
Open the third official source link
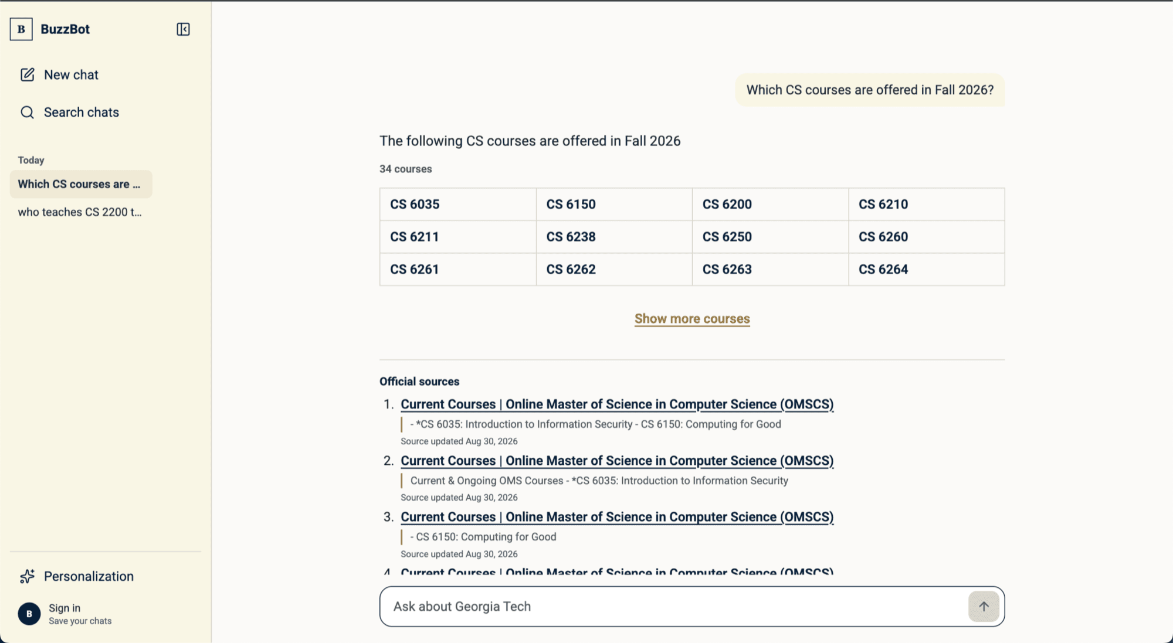[x=617, y=517]
